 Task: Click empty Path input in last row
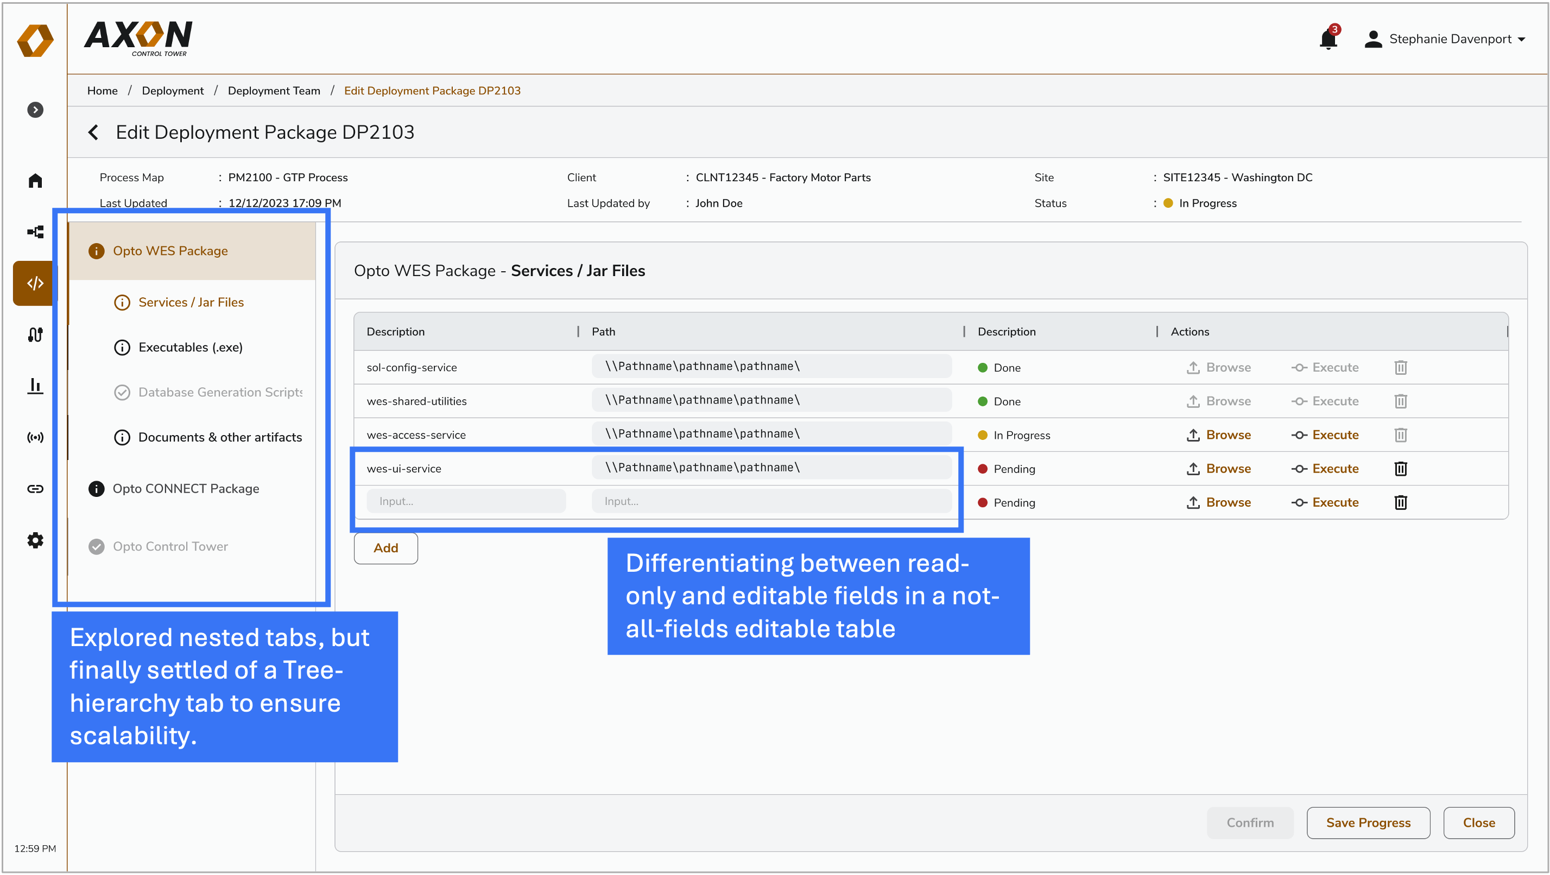771,501
